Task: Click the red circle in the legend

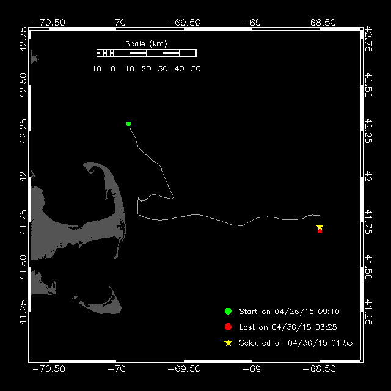Action: tap(228, 327)
